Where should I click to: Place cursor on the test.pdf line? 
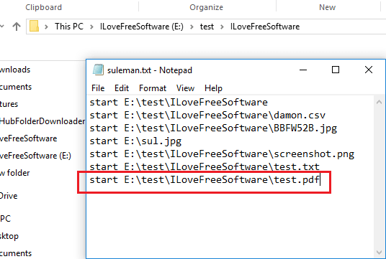point(205,180)
